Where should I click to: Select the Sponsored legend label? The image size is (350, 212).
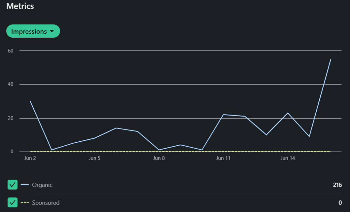pyautogui.click(x=46, y=202)
